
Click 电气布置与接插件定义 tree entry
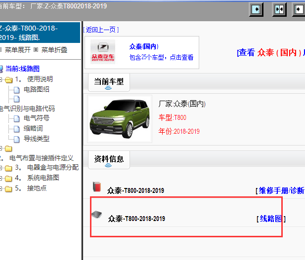pos(41,158)
